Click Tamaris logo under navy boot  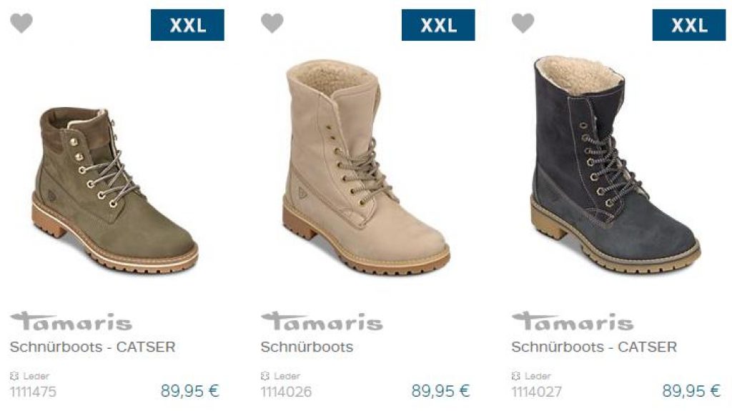[573, 322]
